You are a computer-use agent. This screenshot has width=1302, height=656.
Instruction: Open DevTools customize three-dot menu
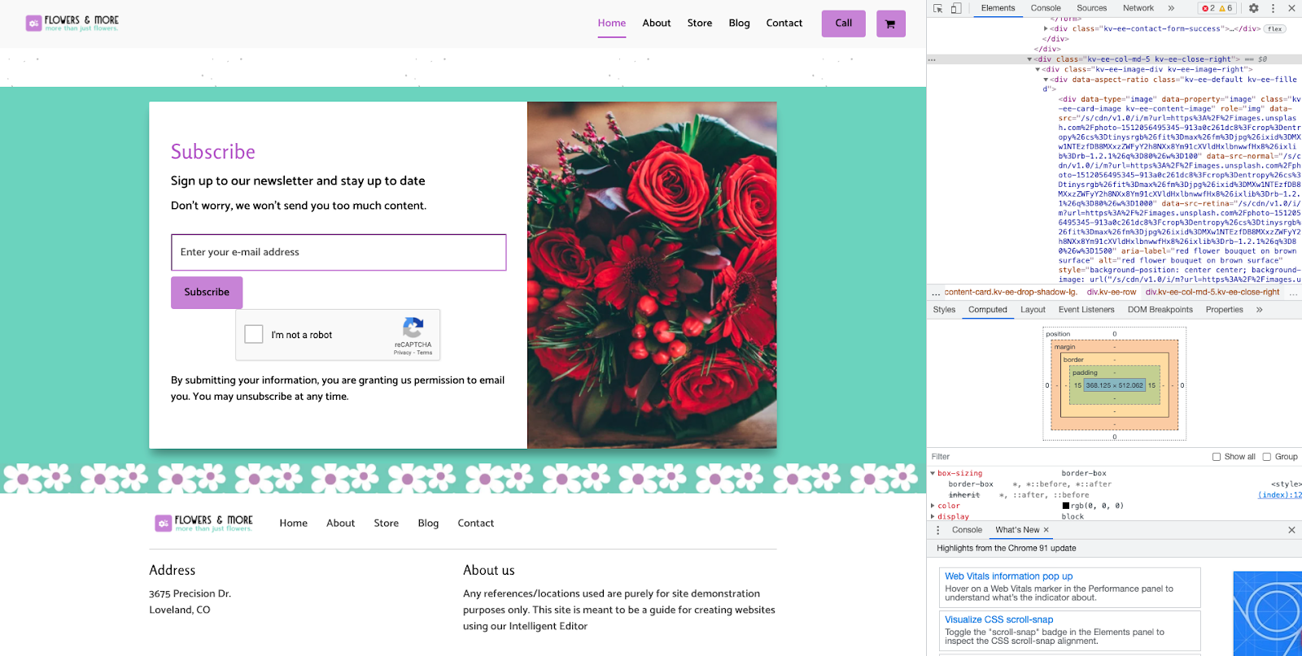pyautogui.click(x=1274, y=8)
